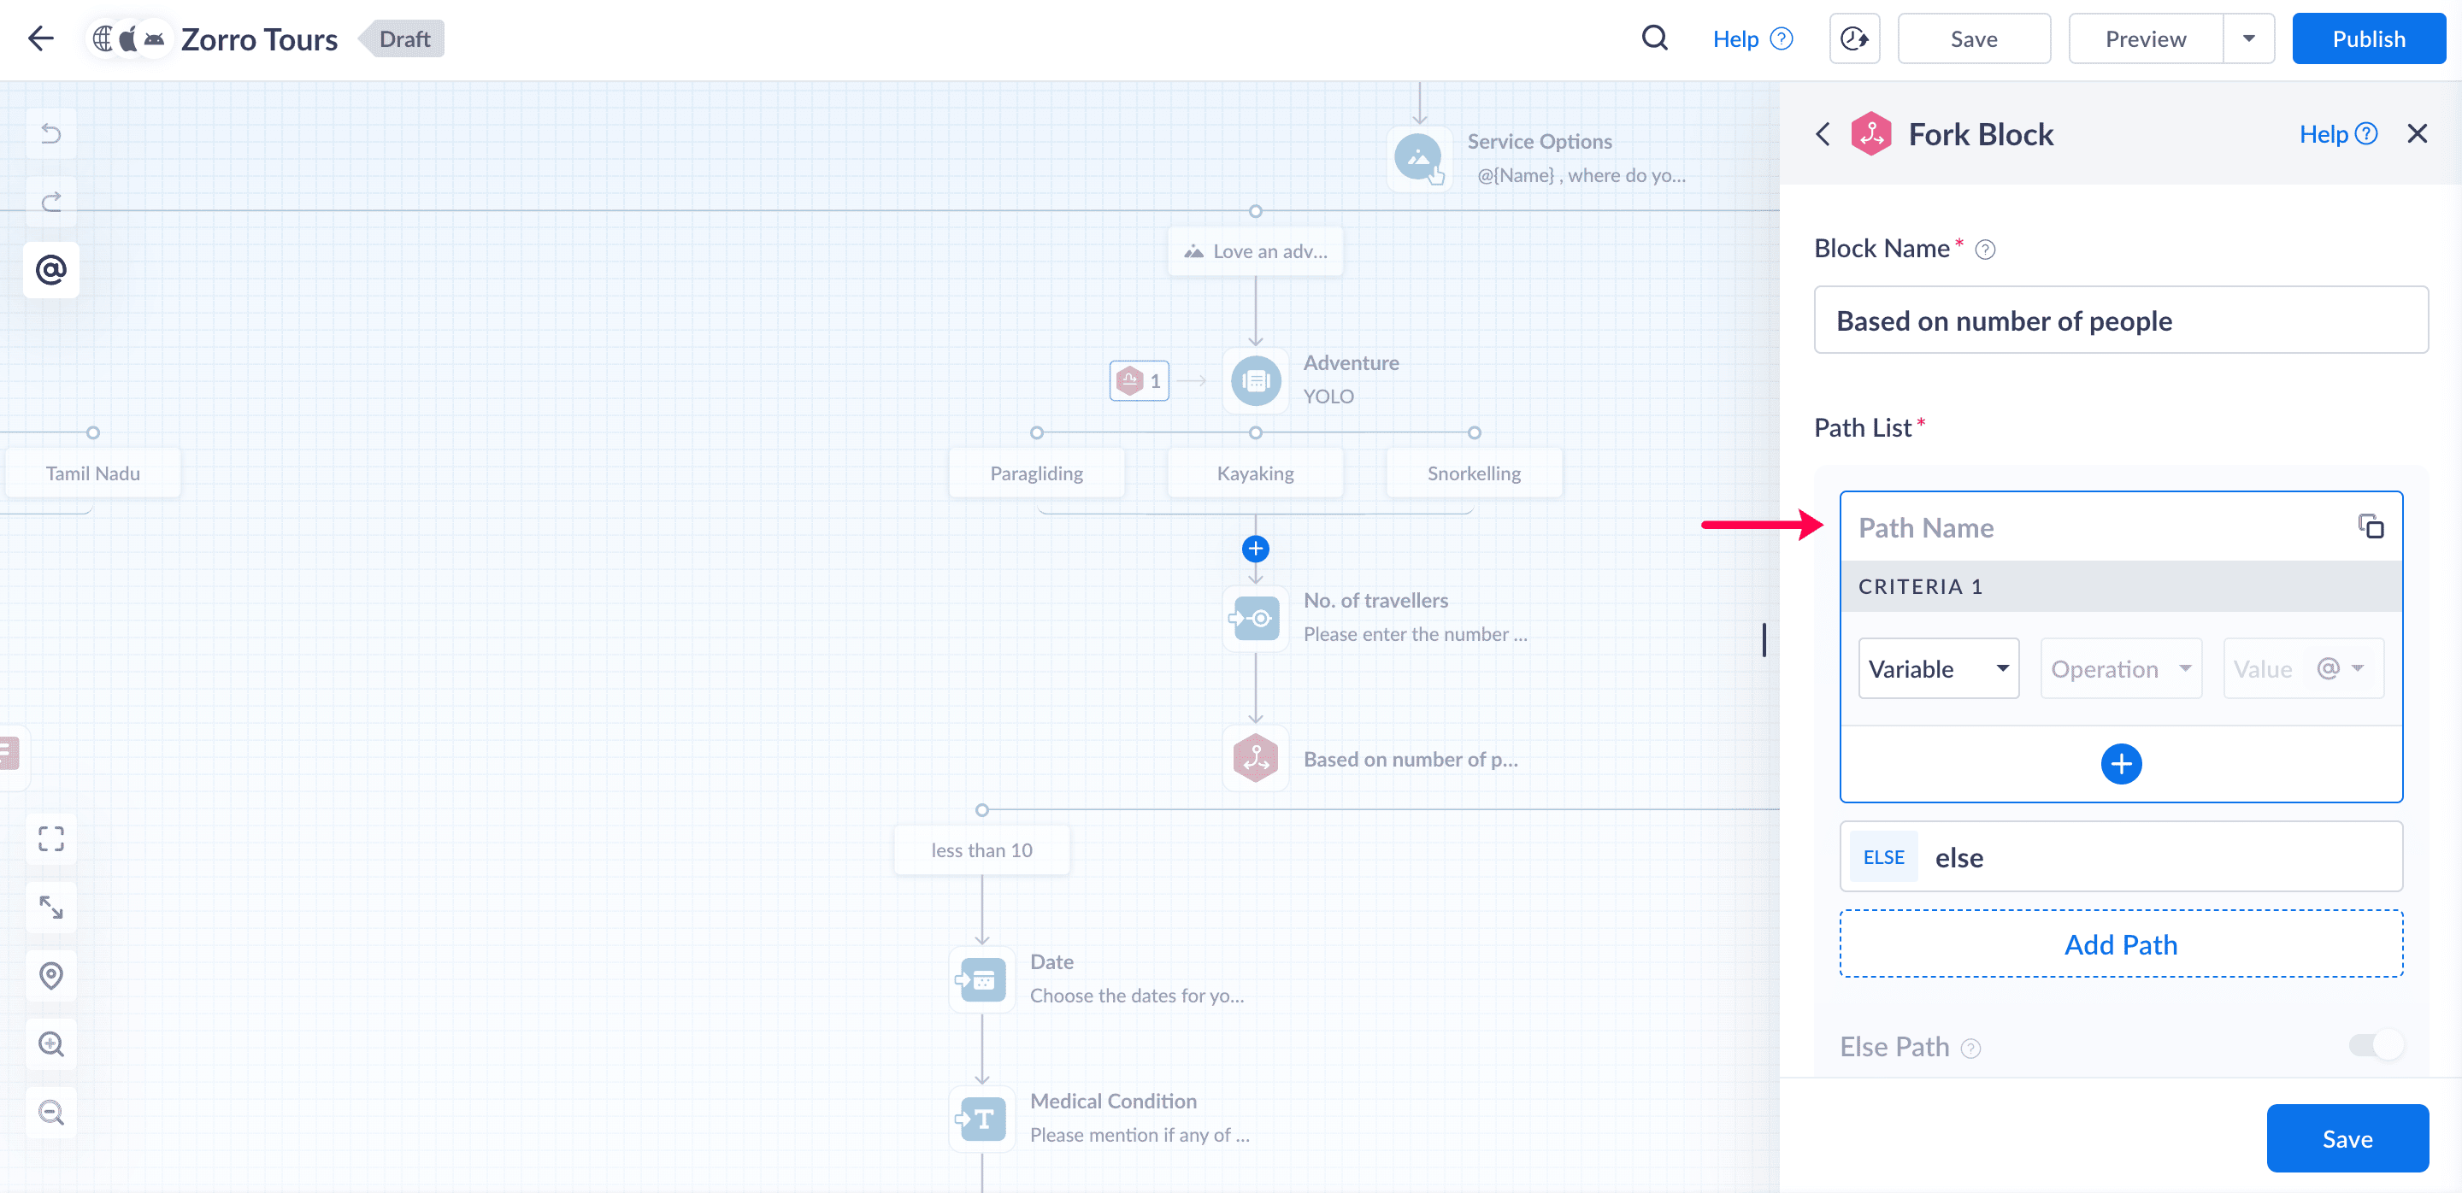
Task: Open the Variable dropdown
Action: point(1937,668)
